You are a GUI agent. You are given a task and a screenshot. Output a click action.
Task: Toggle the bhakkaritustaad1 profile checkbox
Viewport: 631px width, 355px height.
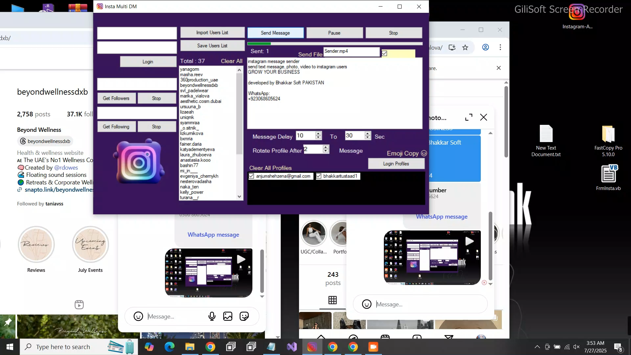(x=319, y=176)
